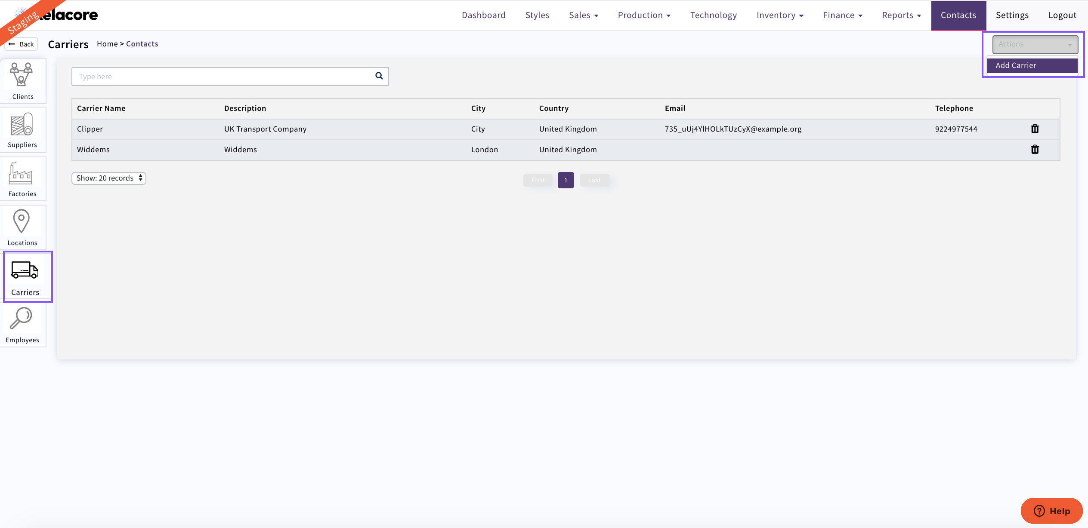Click the search magnifier icon

(x=379, y=76)
